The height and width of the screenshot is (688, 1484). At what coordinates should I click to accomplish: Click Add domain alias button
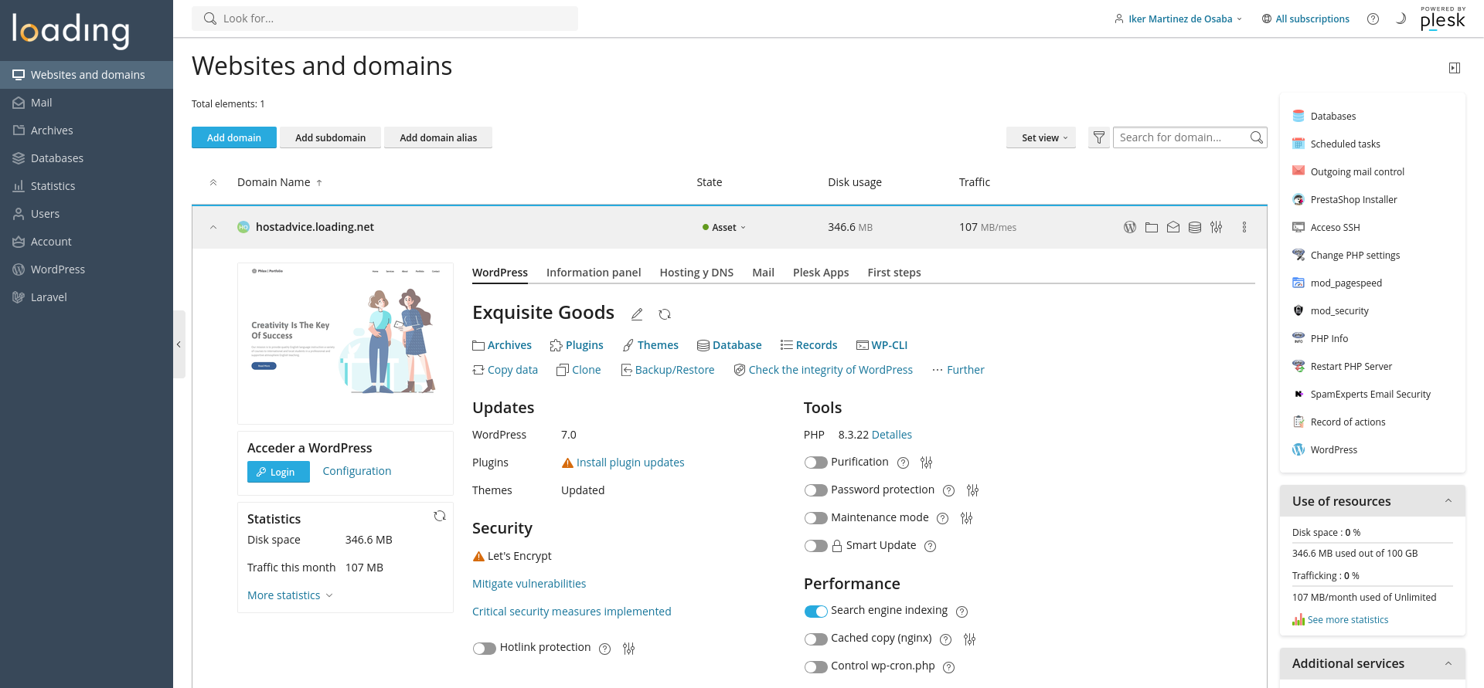(438, 137)
